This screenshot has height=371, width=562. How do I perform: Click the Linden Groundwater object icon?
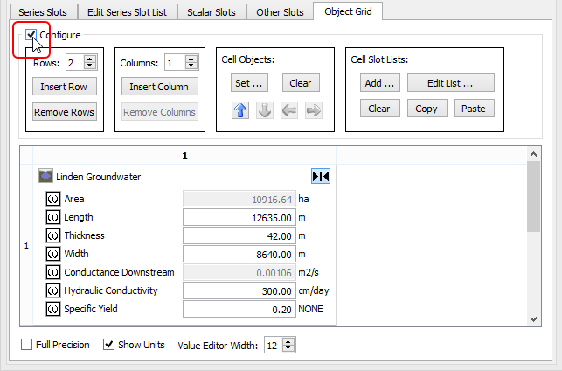click(45, 176)
